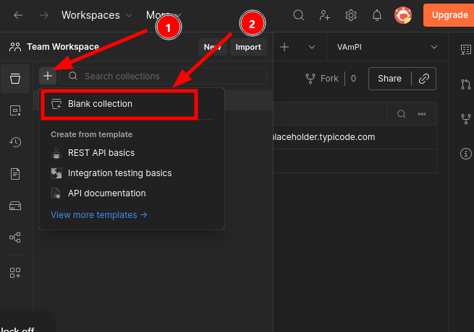Open the search magnifier in header
The image size is (474, 332).
tap(298, 15)
